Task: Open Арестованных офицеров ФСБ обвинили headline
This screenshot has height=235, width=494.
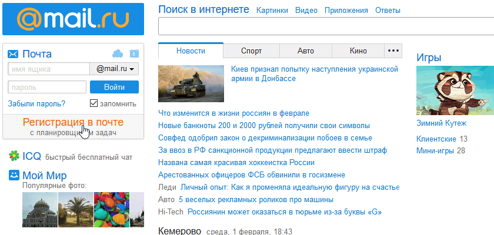Action: [x=252, y=175]
